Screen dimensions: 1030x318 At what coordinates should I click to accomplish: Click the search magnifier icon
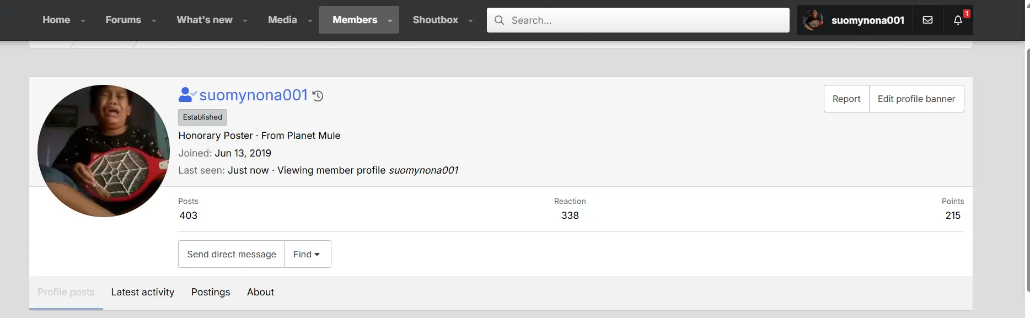pos(499,20)
